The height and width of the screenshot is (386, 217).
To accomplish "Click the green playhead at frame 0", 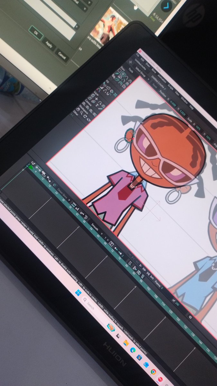I will [x=31, y=167].
